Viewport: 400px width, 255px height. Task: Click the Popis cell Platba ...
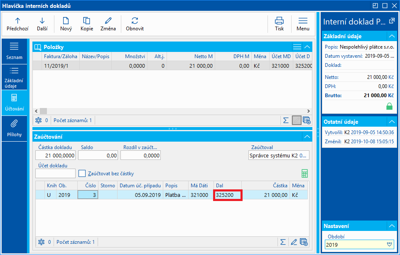(176, 195)
